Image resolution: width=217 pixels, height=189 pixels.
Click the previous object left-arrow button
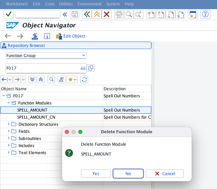[4, 79]
